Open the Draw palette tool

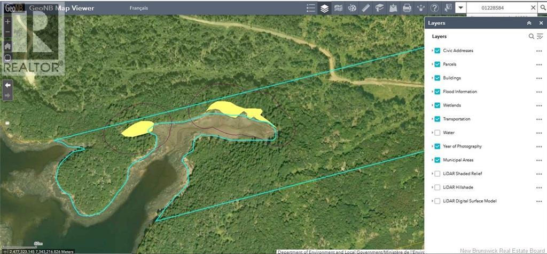(352, 8)
